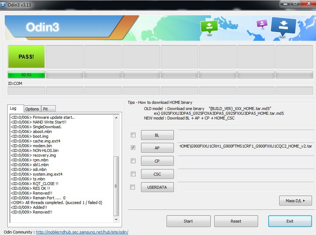Click the USERDATA file button

(x=157, y=187)
